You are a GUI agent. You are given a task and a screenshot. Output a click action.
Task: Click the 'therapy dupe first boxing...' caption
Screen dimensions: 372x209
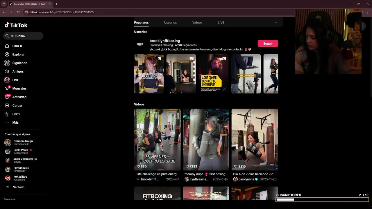206,174
